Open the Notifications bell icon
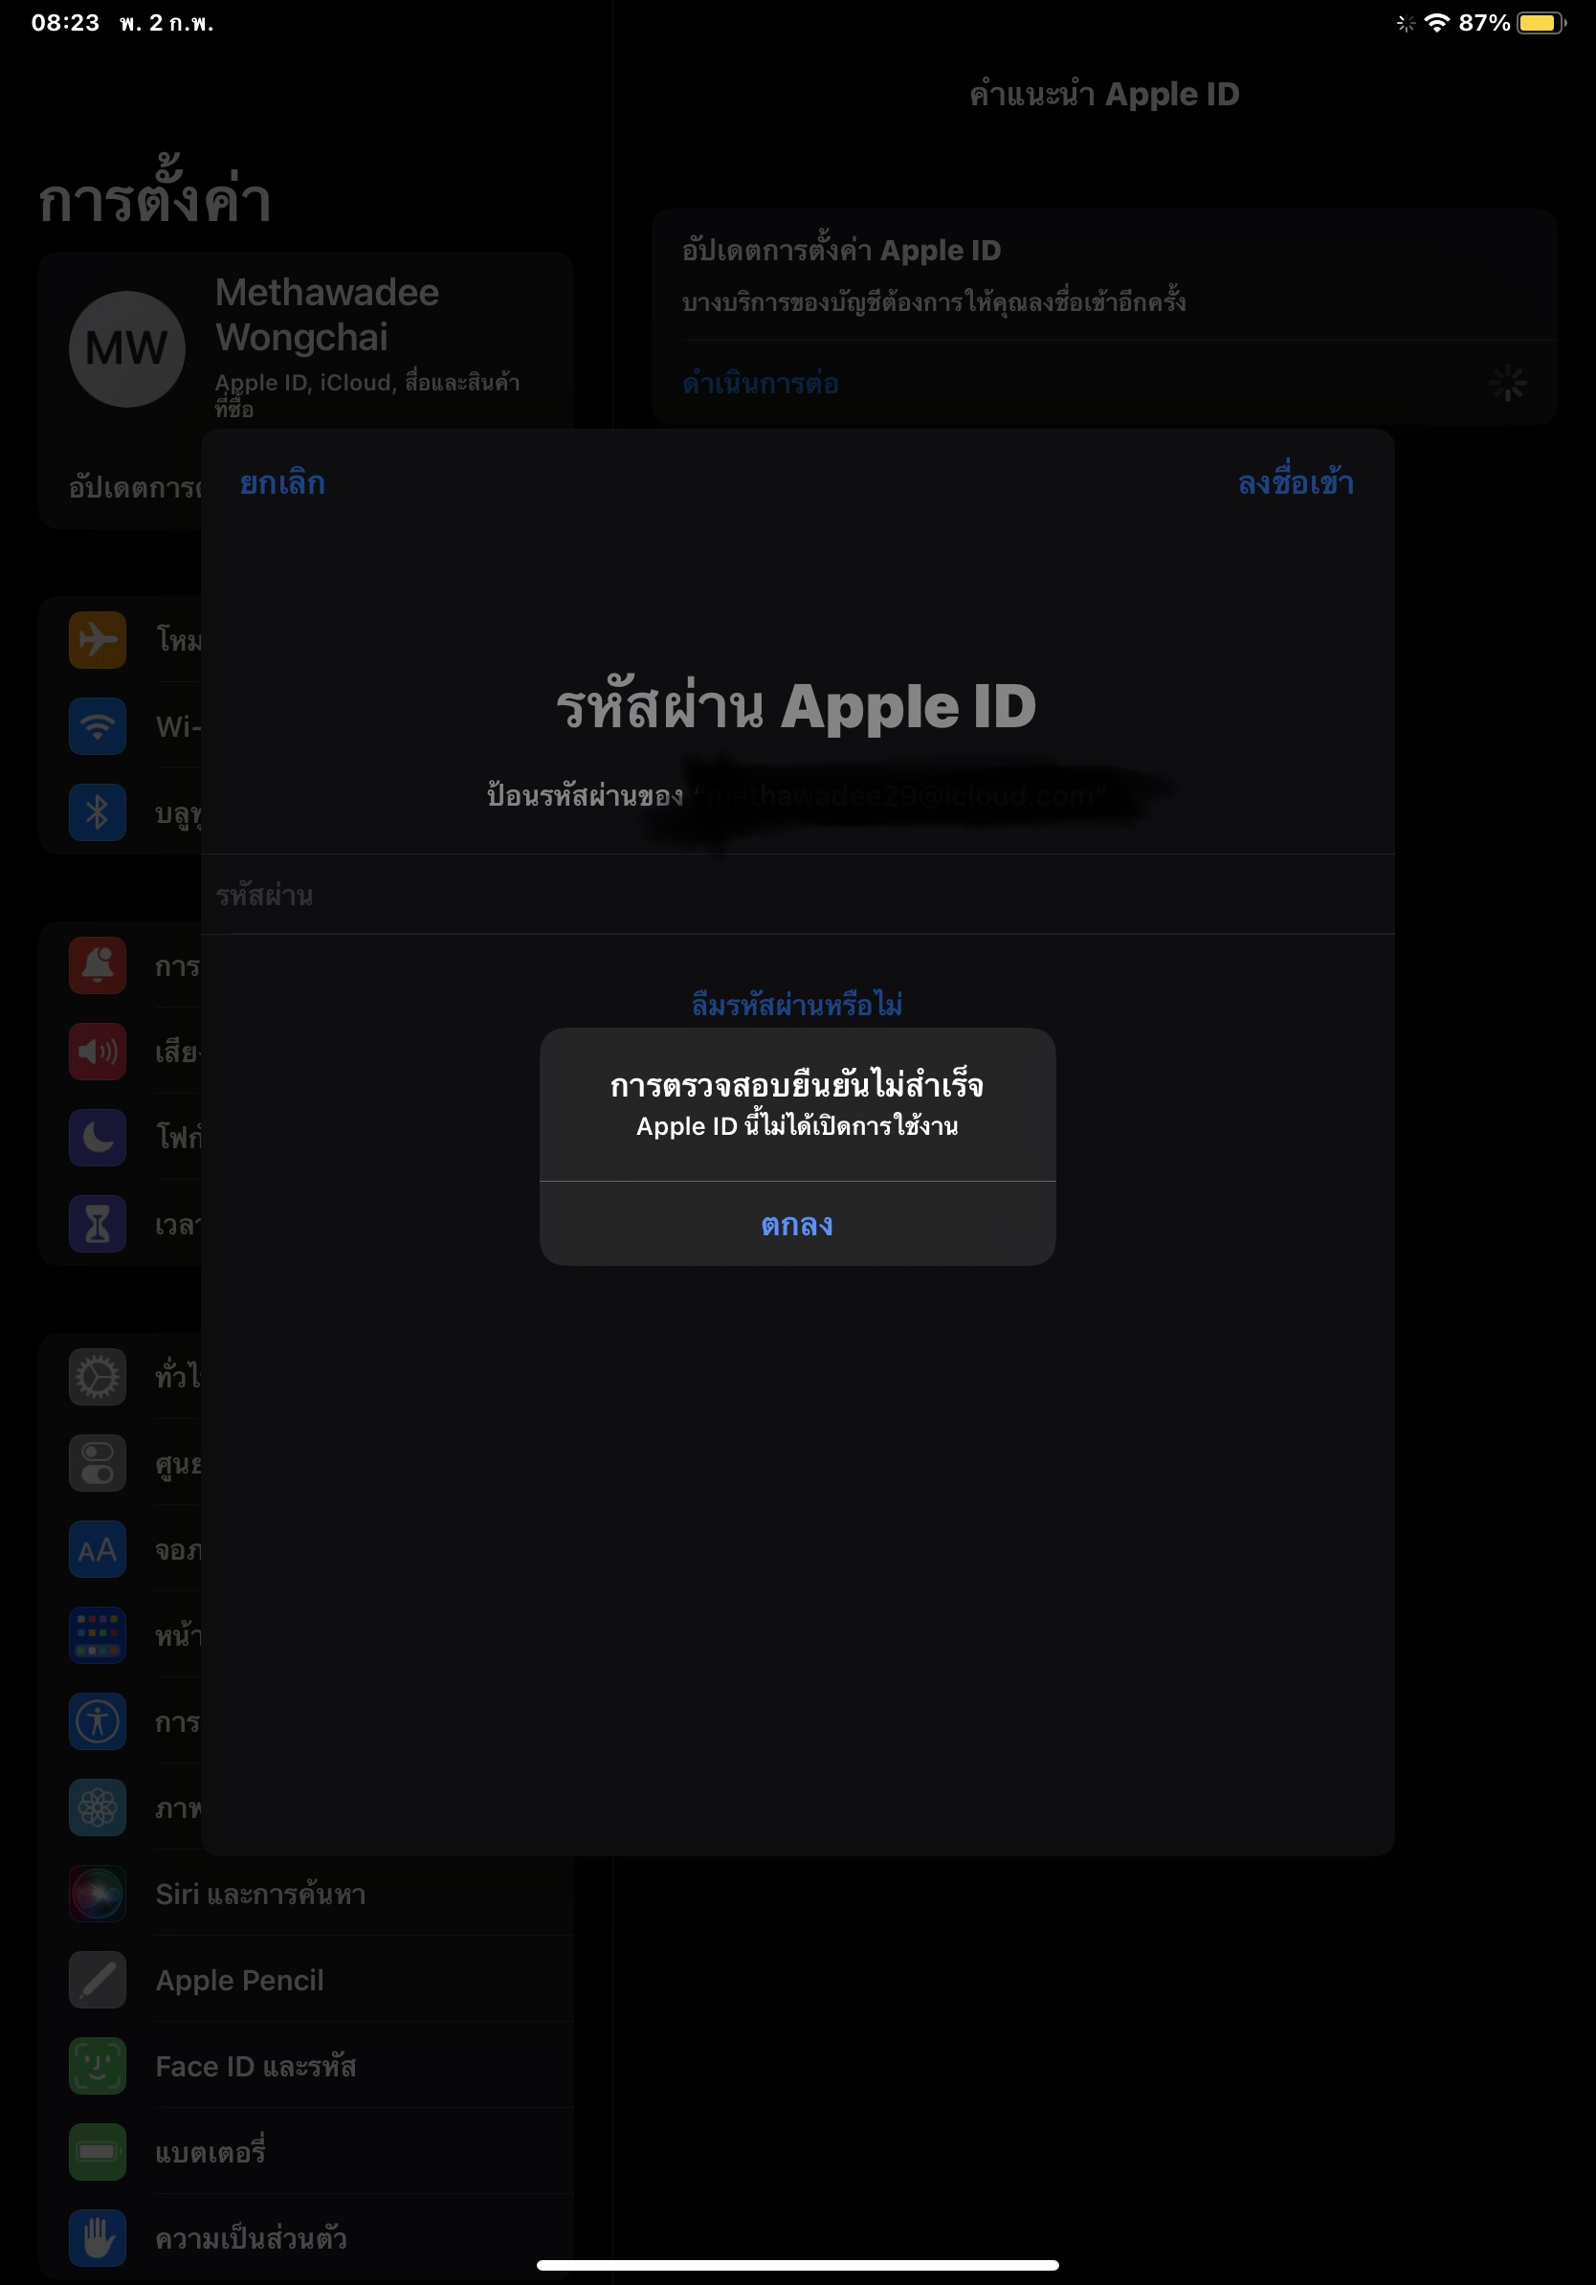Screen dimensions: 1596x2285 tap(98, 965)
